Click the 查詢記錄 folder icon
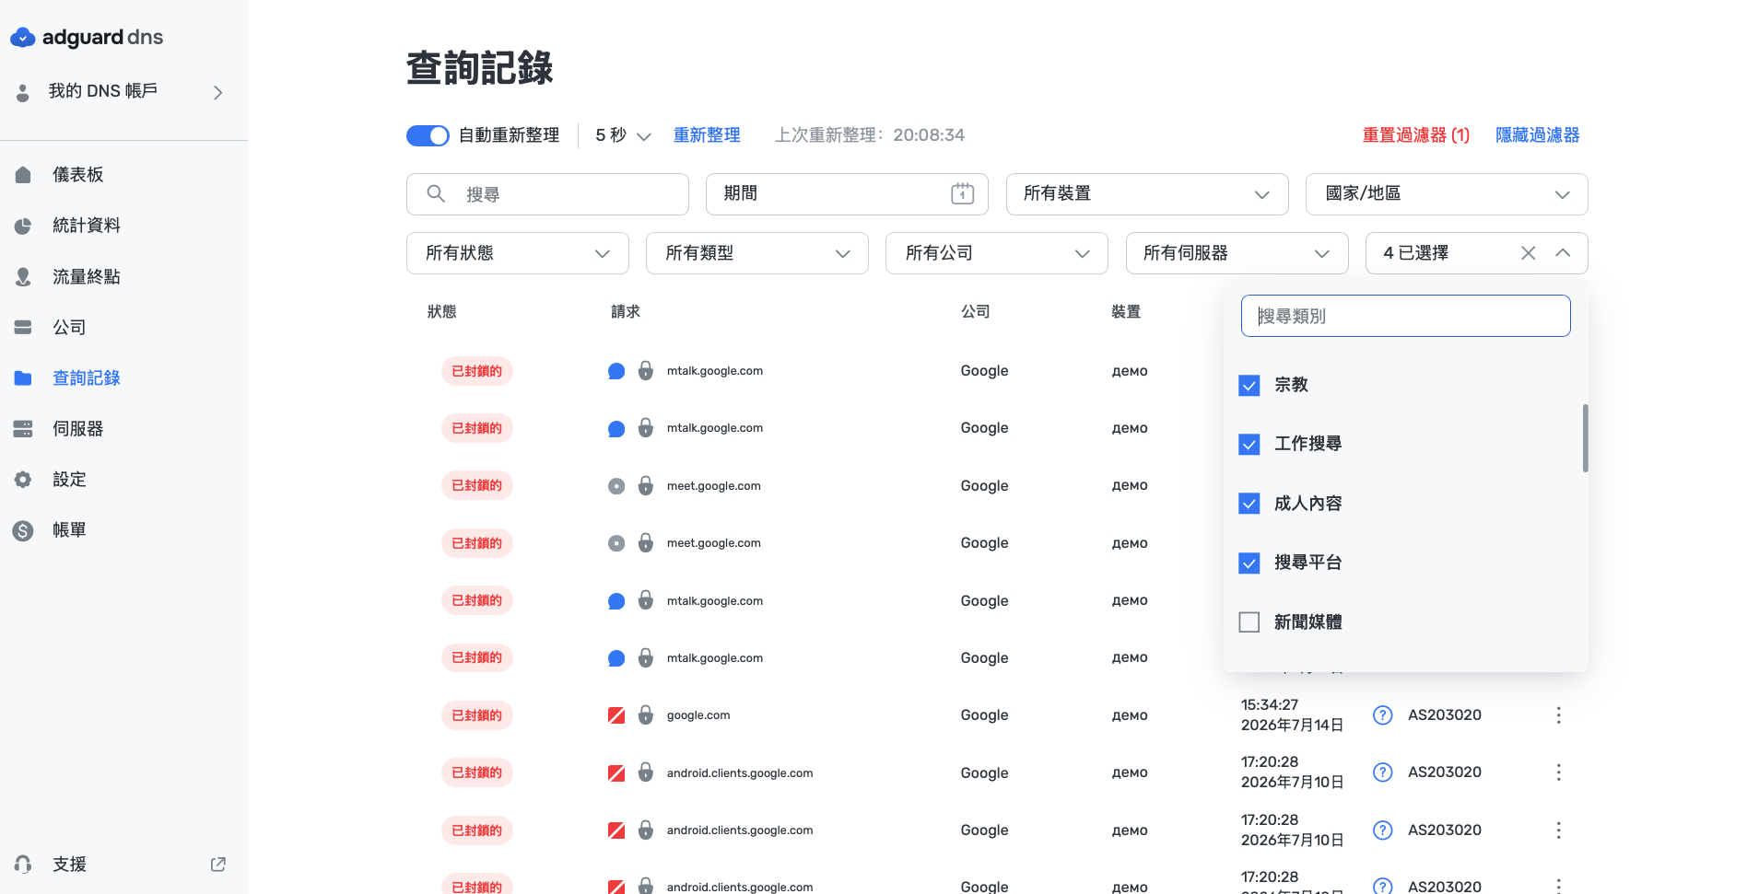The width and height of the screenshot is (1747, 894). [23, 378]
